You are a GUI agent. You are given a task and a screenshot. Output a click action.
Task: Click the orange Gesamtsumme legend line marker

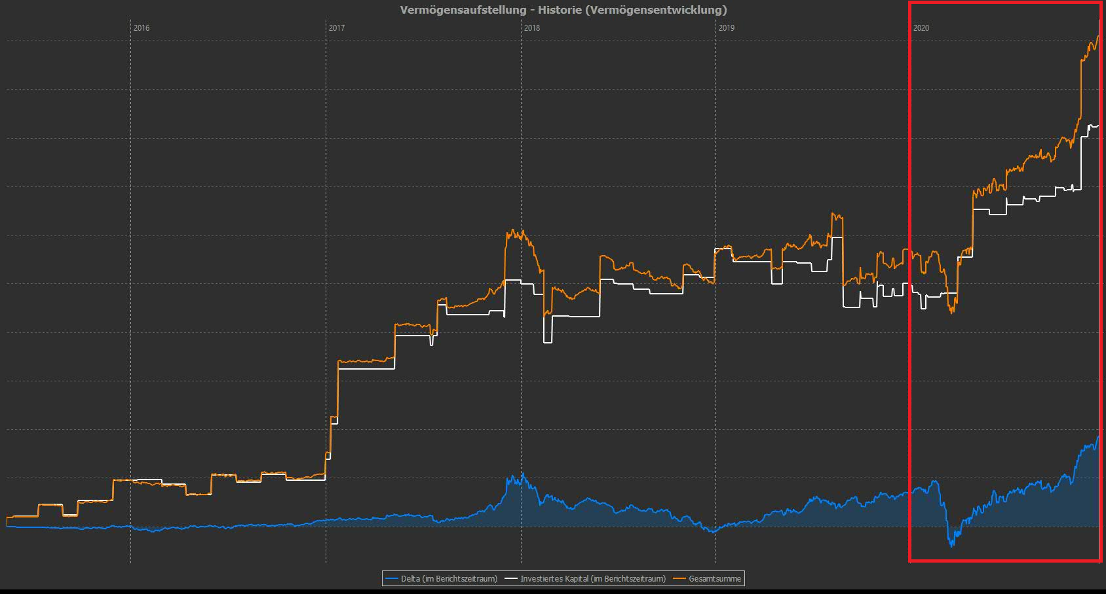click(679, 579)
